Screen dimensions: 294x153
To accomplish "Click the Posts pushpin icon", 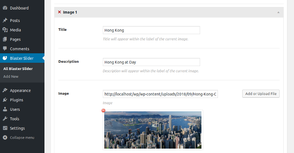I will pyautogui.click(x=5, y=20).
